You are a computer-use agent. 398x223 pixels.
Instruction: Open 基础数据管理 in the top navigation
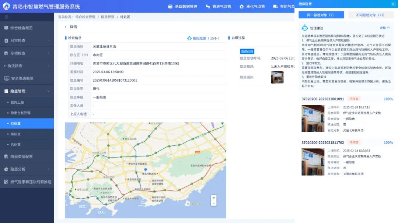coord(183,7)
